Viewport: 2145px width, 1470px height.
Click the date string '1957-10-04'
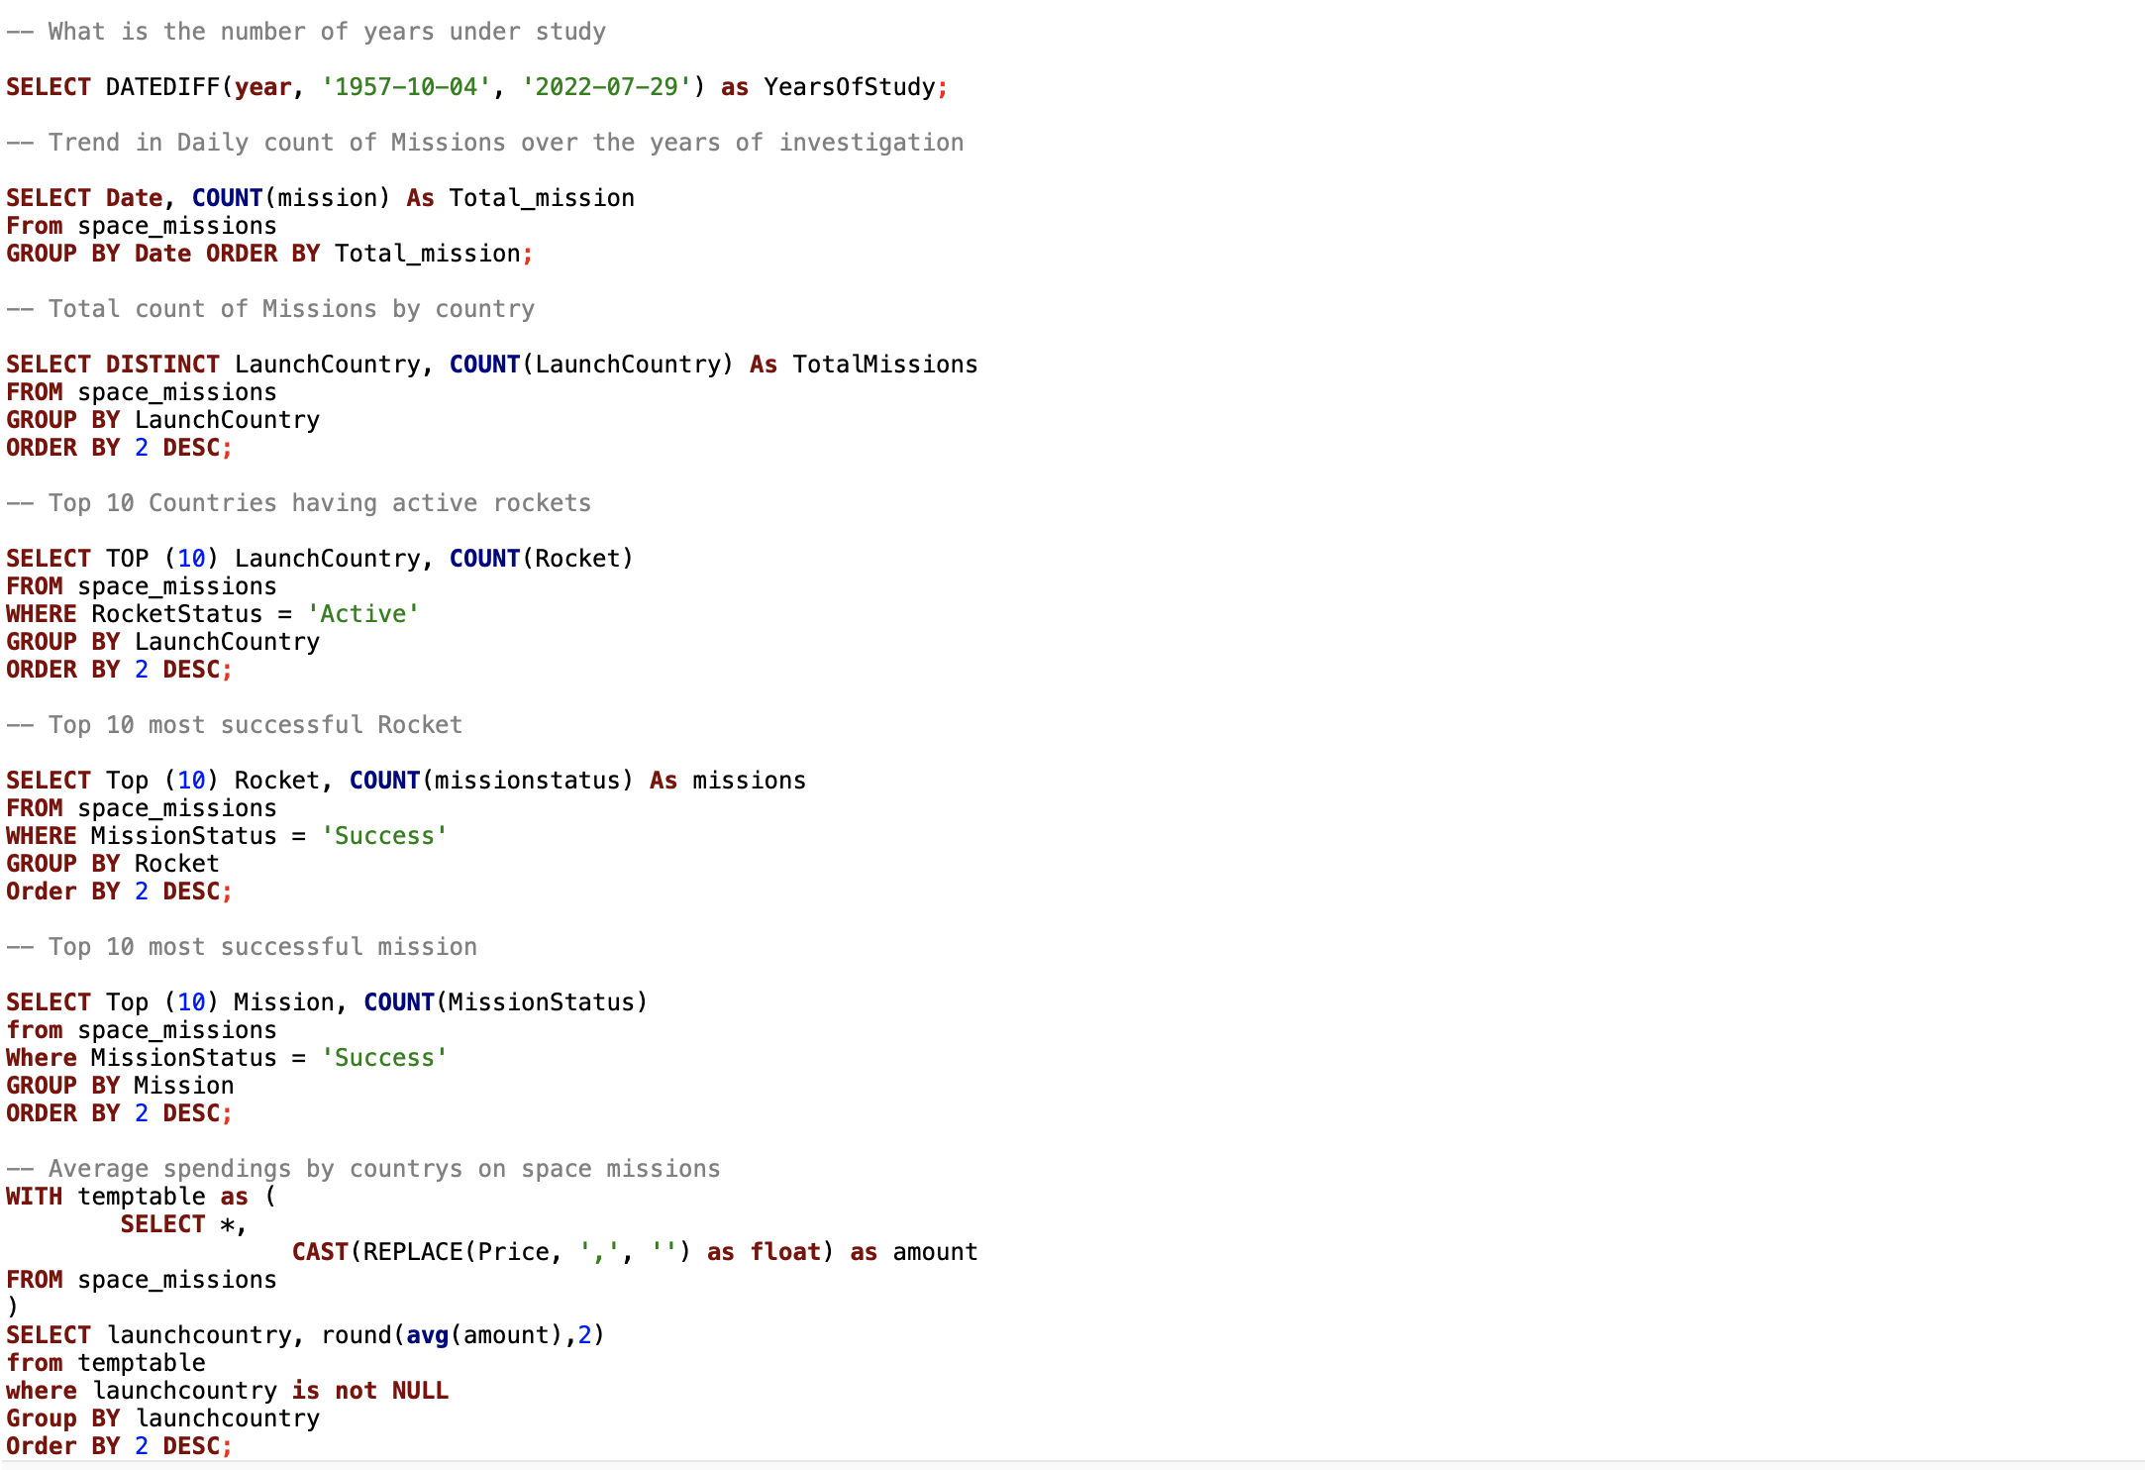click(406, 87)
